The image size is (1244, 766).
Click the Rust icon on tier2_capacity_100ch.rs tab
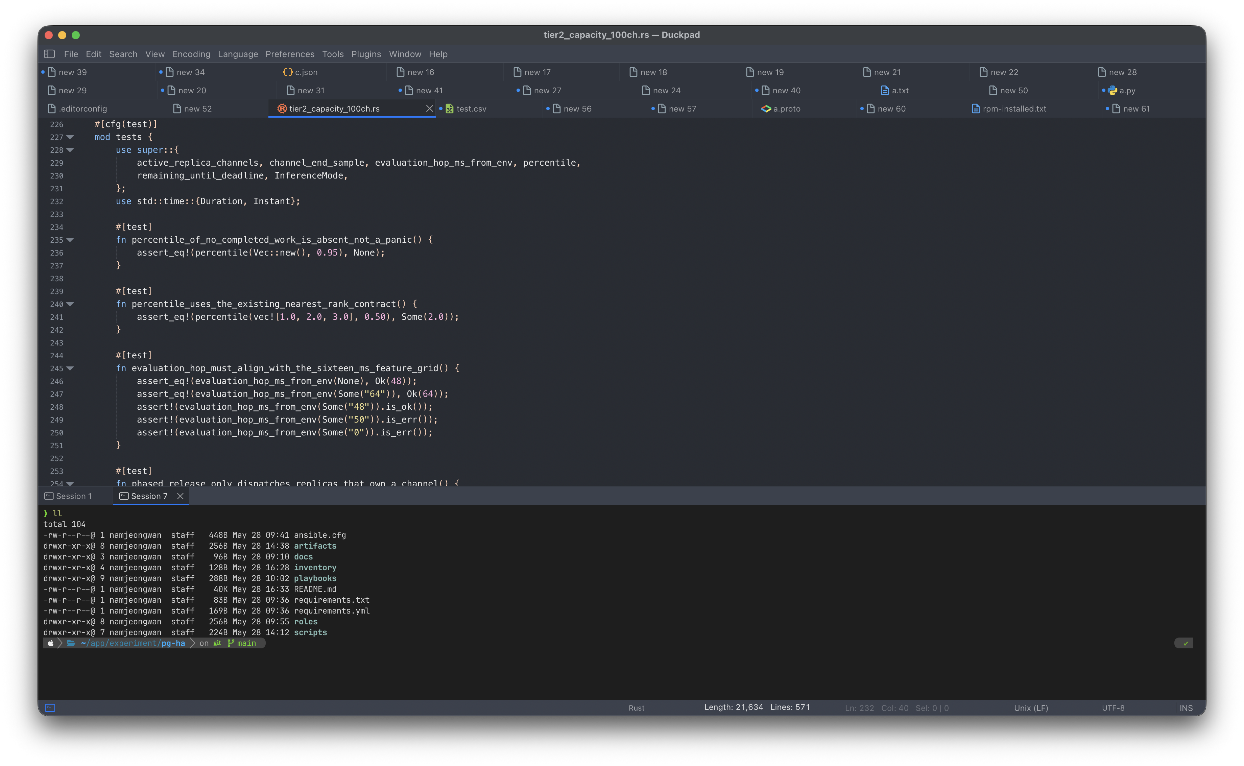[282, 109]
